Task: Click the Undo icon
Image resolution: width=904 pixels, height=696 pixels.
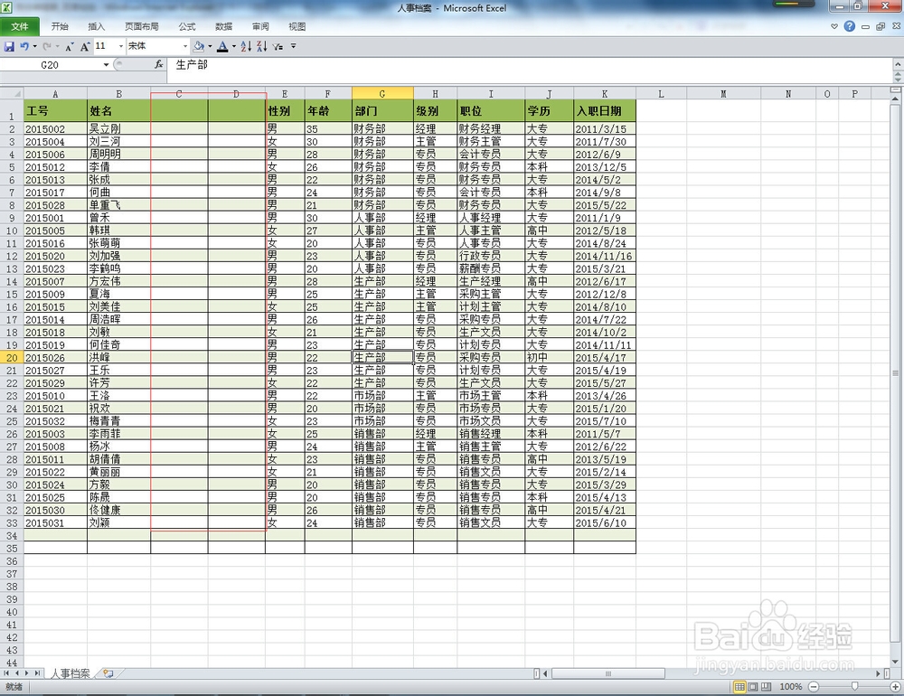Action: tap(23, 46)
